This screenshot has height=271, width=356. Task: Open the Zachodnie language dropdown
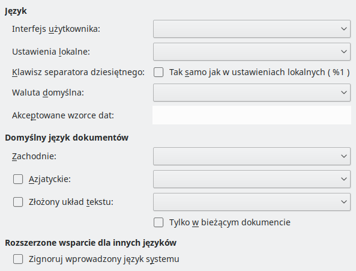click(x=252, y=156)
